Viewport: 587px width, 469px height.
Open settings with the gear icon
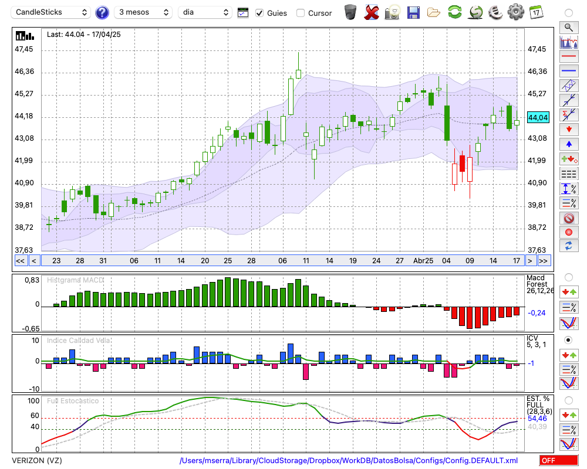(x=516, y=12)
